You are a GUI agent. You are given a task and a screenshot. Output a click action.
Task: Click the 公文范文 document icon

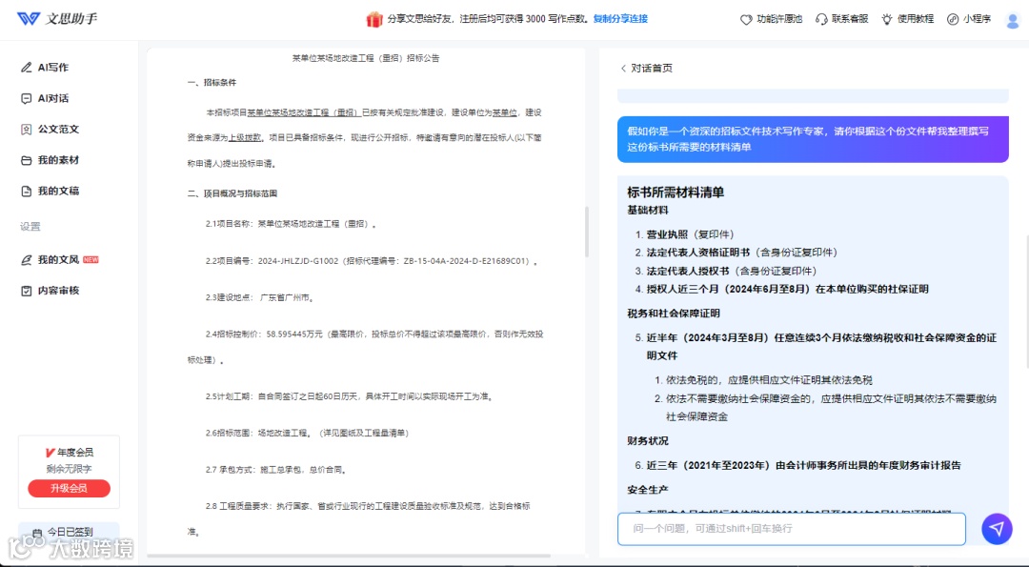(x=27, y=130)
